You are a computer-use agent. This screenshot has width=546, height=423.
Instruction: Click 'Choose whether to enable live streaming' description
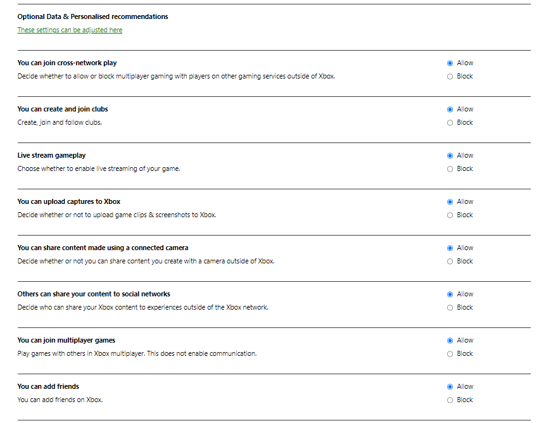point(99,169)
